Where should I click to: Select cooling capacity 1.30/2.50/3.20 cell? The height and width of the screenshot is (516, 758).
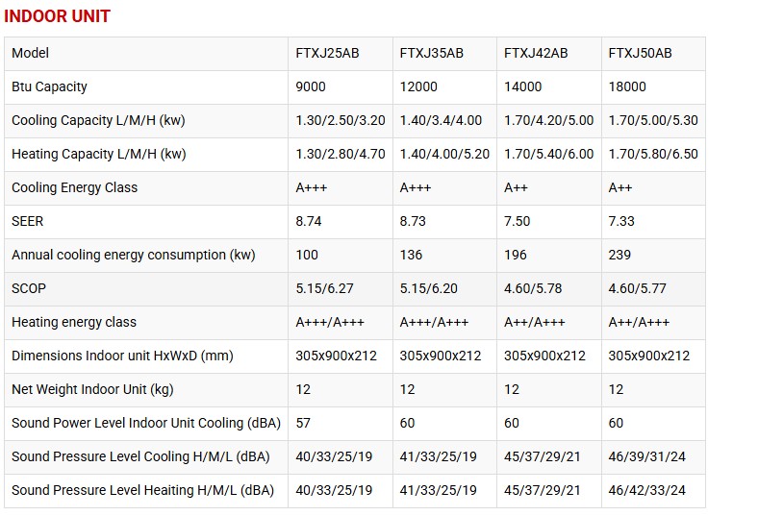(x=341, y=120)
